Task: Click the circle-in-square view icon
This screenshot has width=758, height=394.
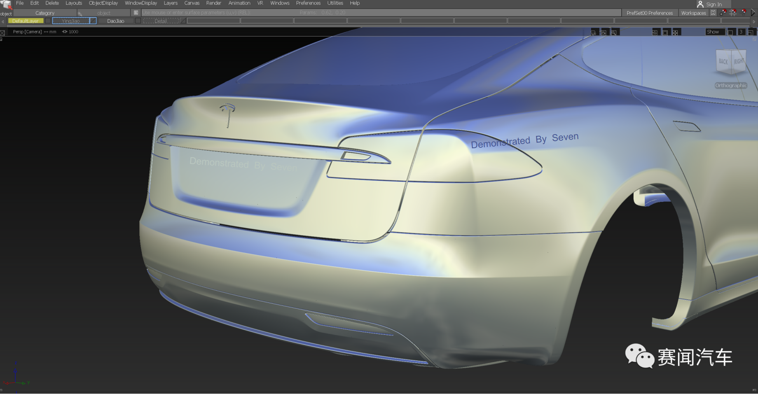Action: click(665, 33)
